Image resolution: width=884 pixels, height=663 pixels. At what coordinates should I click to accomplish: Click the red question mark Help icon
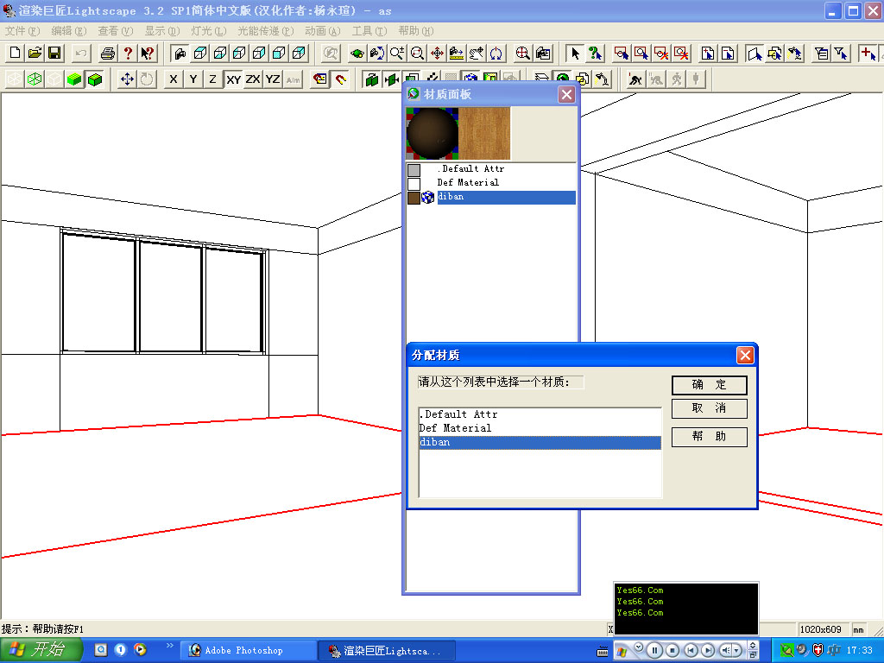click(128, 54)
